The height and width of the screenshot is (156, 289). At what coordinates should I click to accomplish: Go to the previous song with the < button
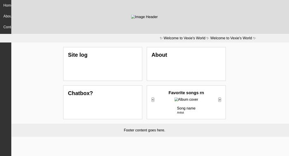click(153, 99)
